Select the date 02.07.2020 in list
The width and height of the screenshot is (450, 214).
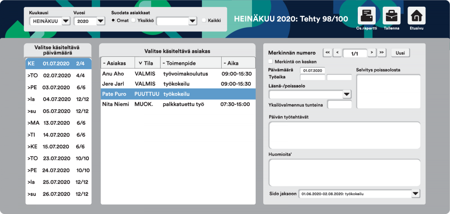point(58,75)
